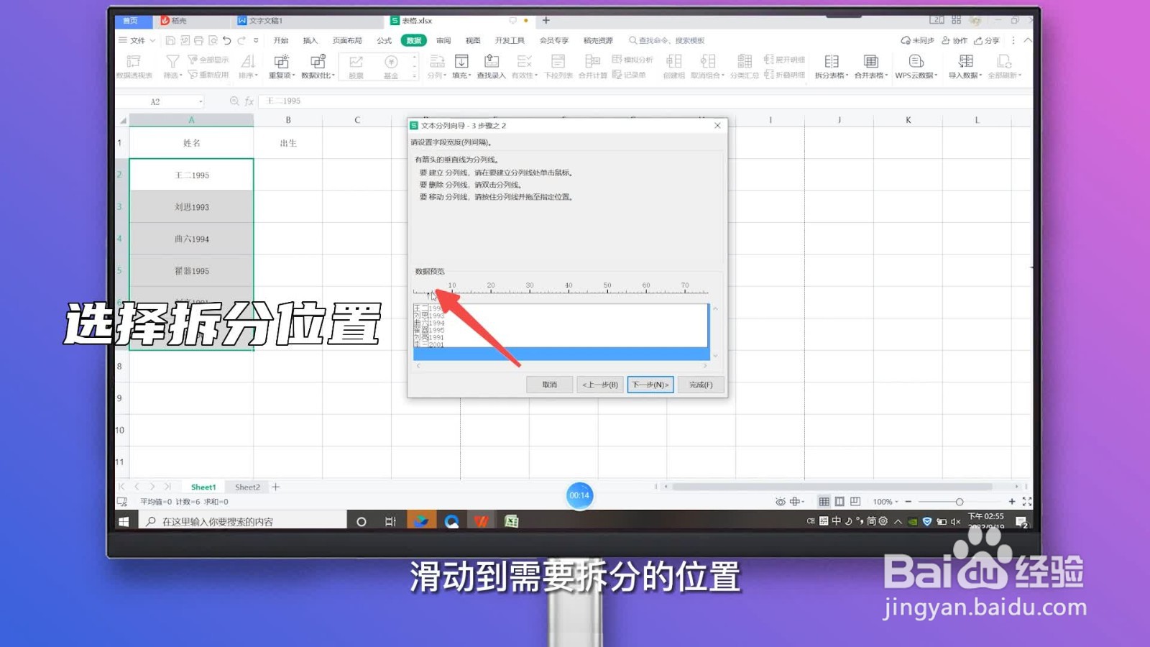Screen dimensions: 1150x647
Task: Collapse the ribbon with the chevron
Action: tap(1028, 40)
